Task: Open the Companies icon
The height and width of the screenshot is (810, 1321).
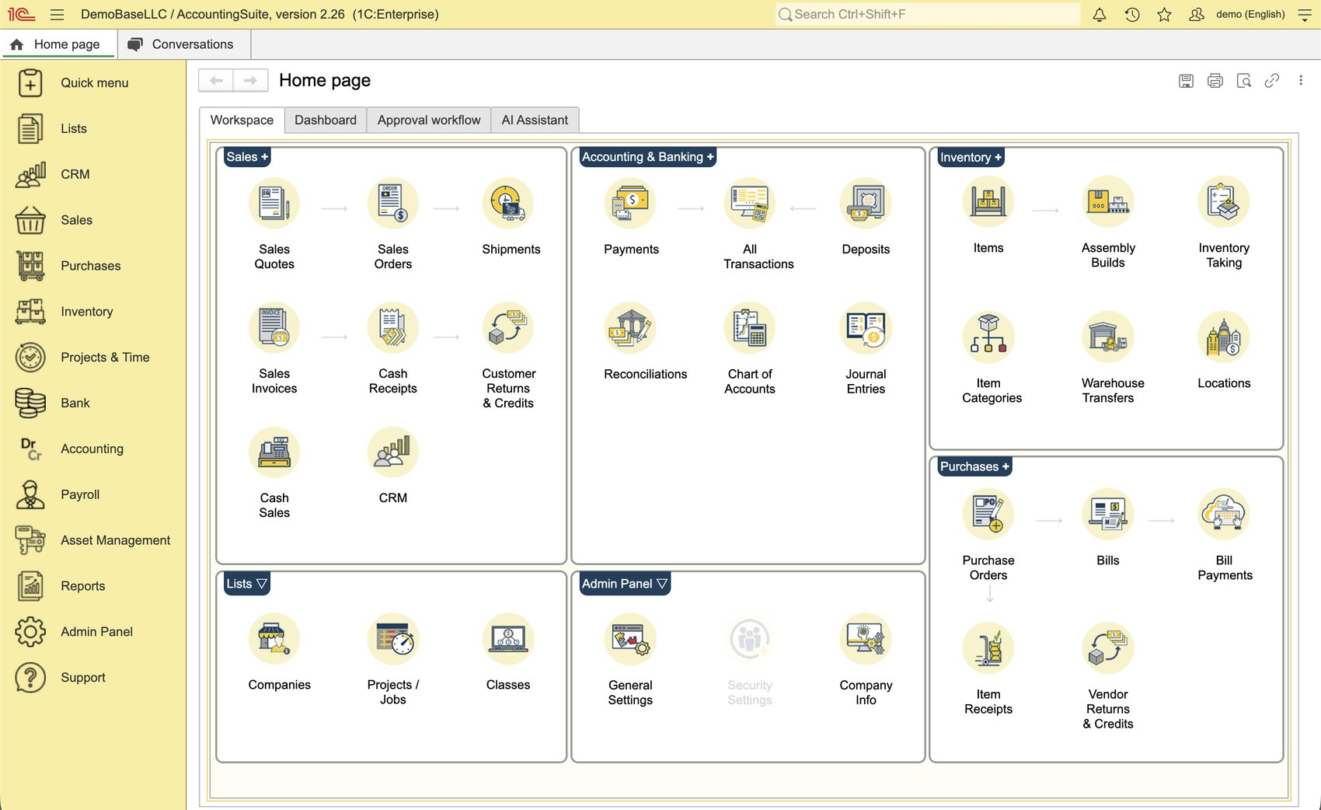Action: coord(274,639)
